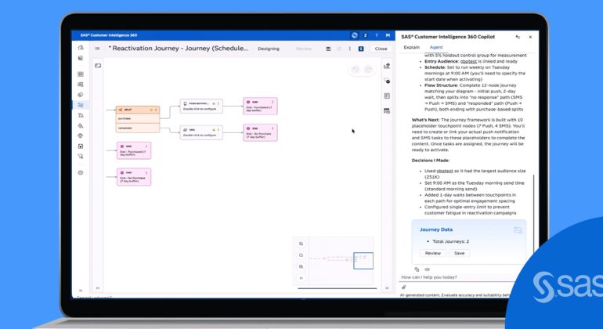Click Save in the Journey Data card

pyautogui.click(x=459, y=253)
